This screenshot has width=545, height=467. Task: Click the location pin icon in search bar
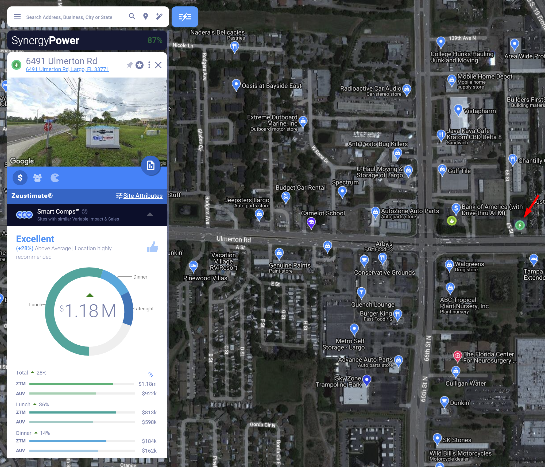(x=146, y=17)
